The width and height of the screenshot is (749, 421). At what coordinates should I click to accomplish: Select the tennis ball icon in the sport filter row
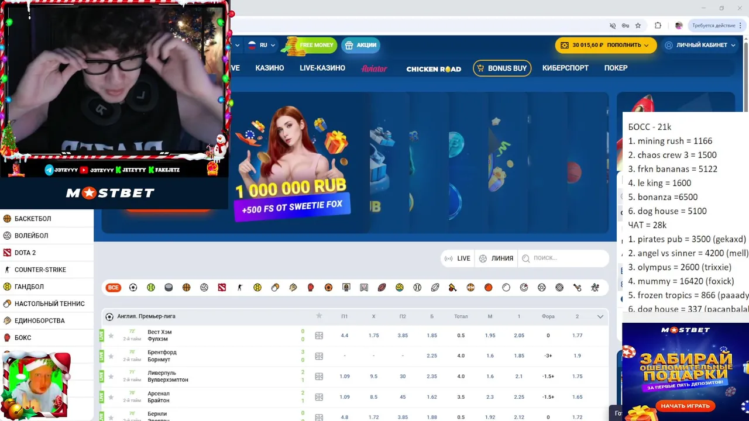[x=151, y=287]
